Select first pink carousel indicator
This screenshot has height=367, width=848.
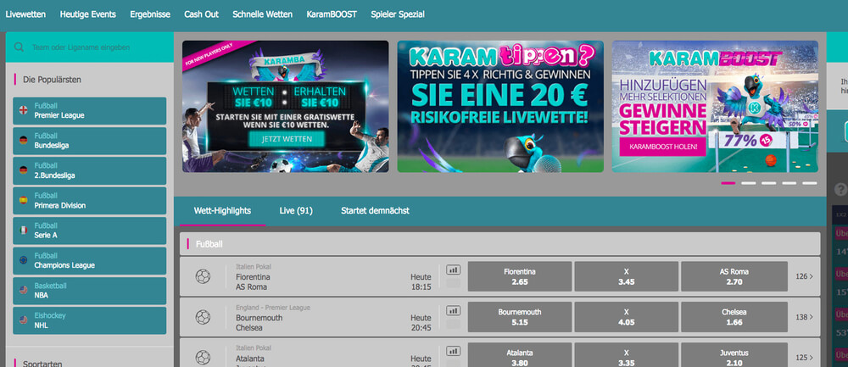[728, 183]
